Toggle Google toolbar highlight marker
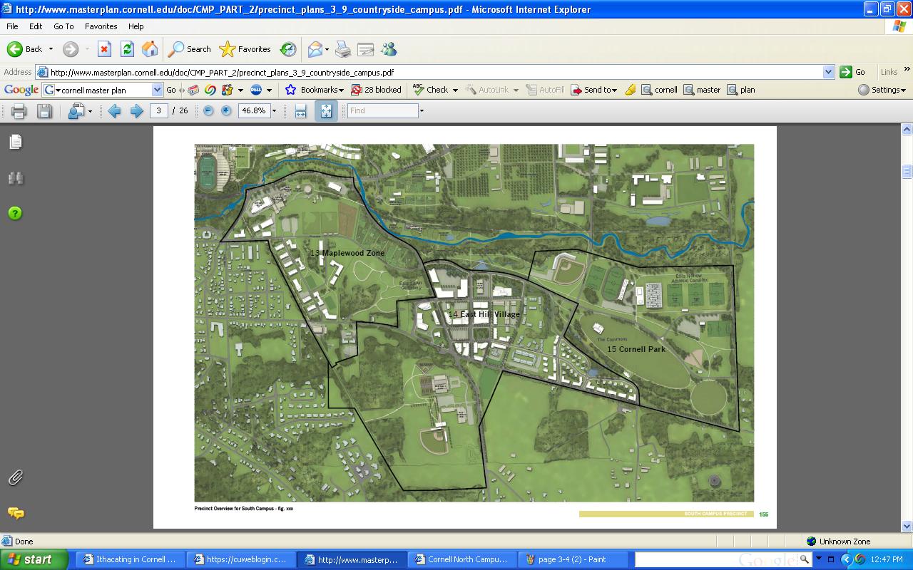Viewport: 913px width, 570px height. click(630, 90)
